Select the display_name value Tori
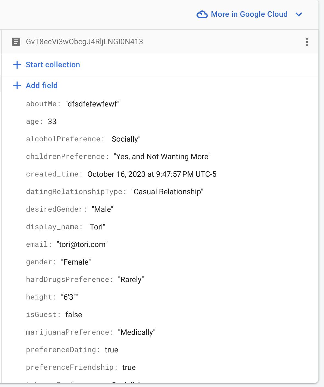324x387 pixels. point(96,227)
